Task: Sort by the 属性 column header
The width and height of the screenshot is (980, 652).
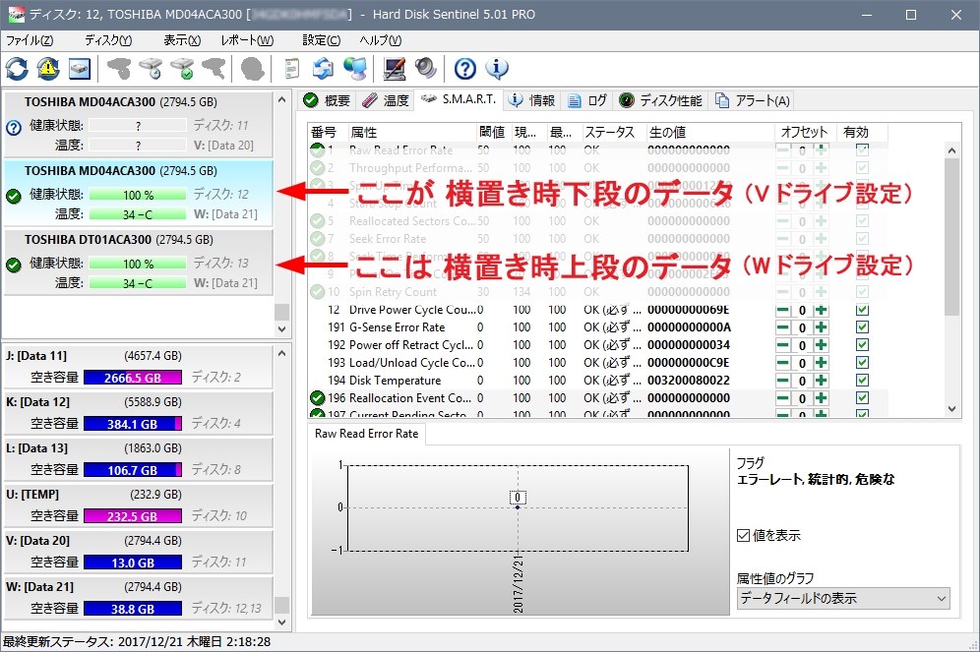Action: (x=411, y=133)
